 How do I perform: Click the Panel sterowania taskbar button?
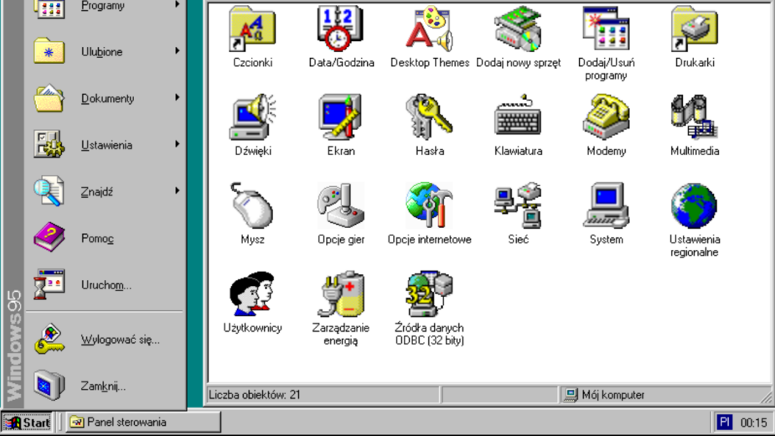pyautogui.click(x=142, y=422)
